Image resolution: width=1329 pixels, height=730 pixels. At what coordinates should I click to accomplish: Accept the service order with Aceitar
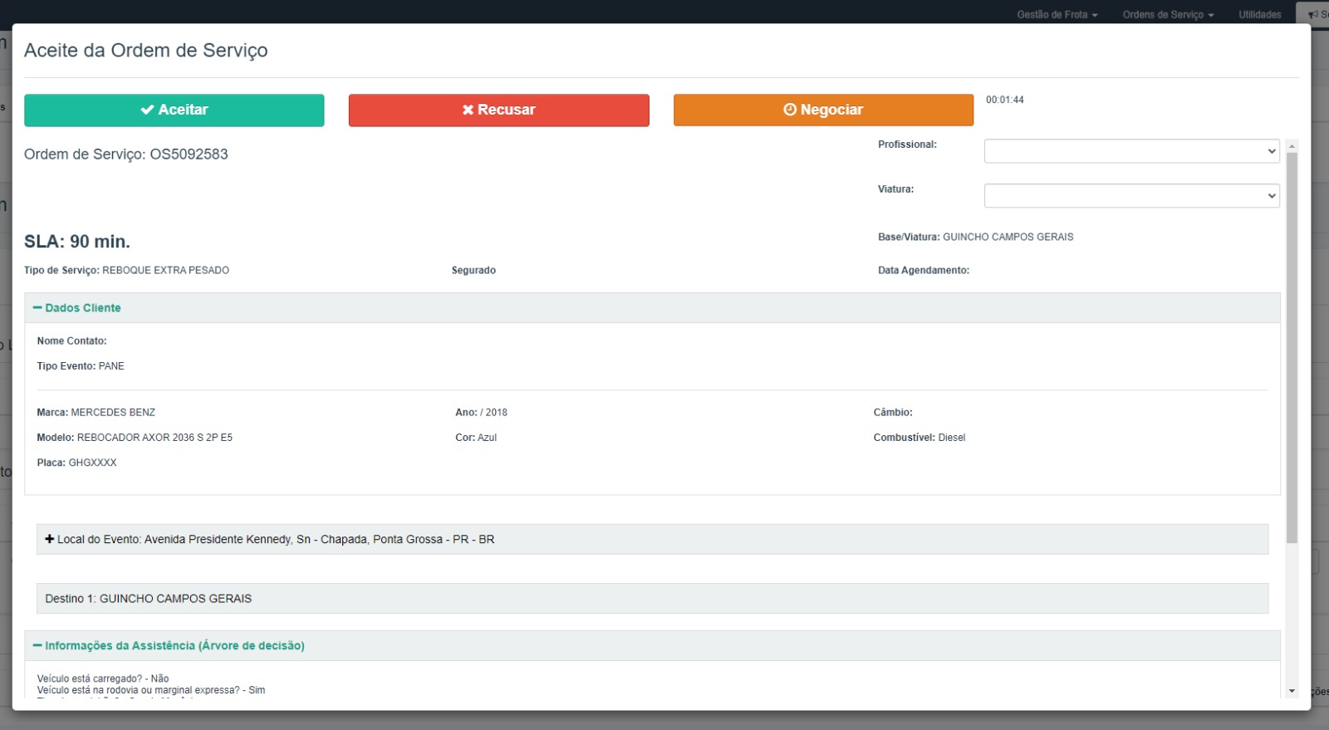(x=174, y=110)
